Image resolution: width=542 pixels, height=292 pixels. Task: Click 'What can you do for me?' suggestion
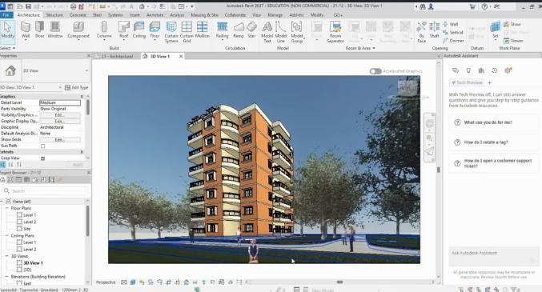494,122
